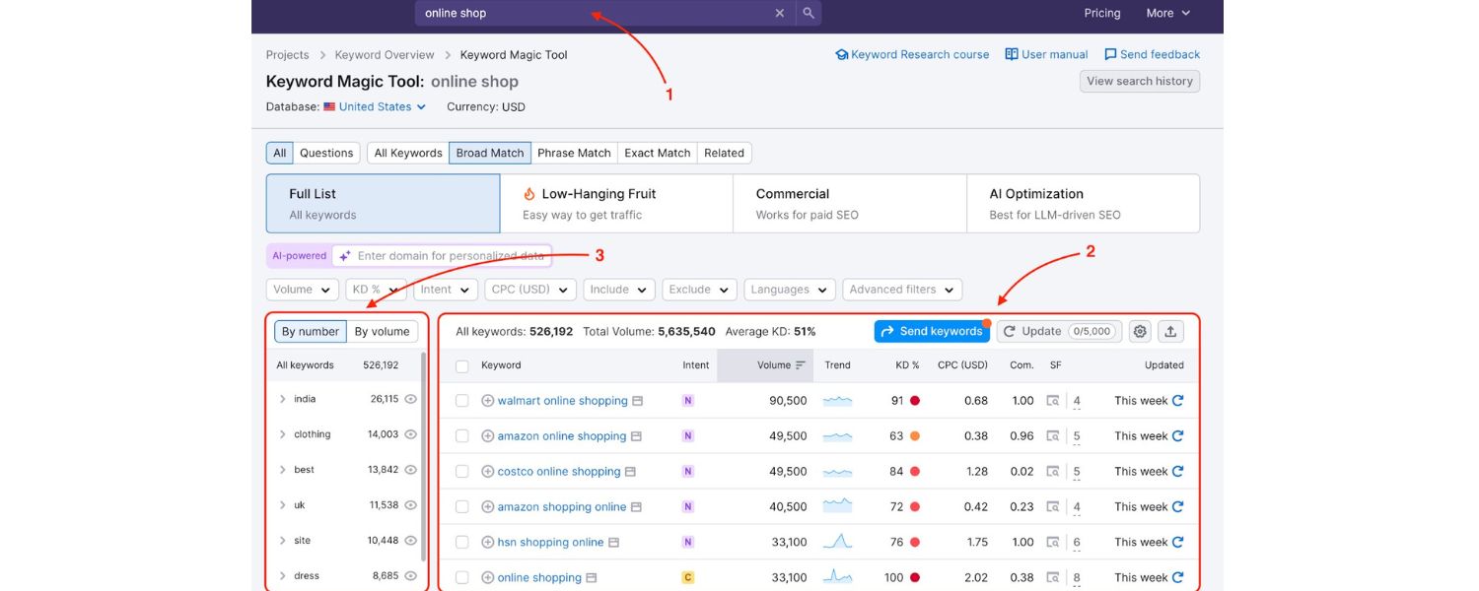
Task: Change the United States database
Action: click(x=373, y=106)
